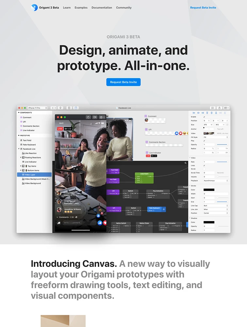Select the green Loop Insert patch

point(144,178)
